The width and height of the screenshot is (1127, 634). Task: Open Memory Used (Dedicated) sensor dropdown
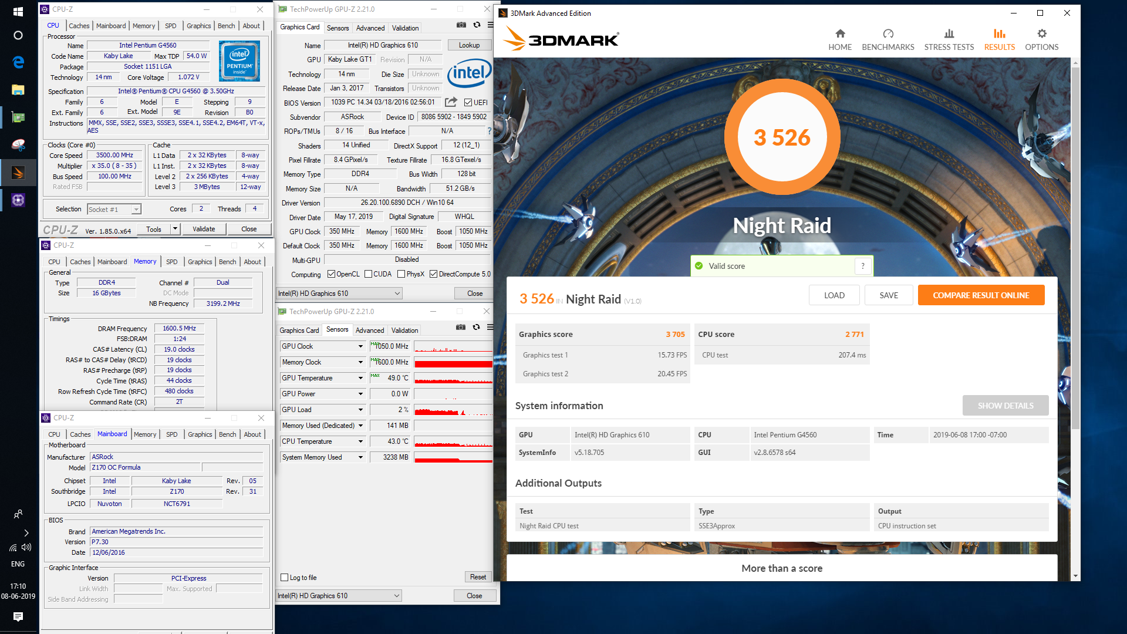pyautogui.click(x=360, y=426)
